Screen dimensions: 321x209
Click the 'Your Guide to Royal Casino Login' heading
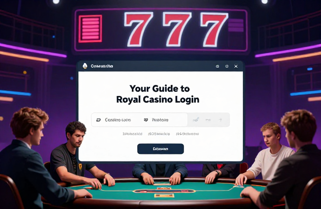(158, 94)
